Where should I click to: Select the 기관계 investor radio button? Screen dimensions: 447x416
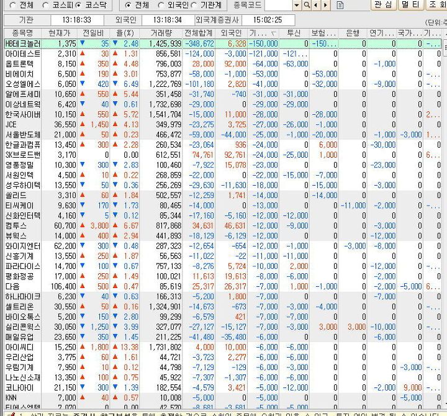pos(194,5)
